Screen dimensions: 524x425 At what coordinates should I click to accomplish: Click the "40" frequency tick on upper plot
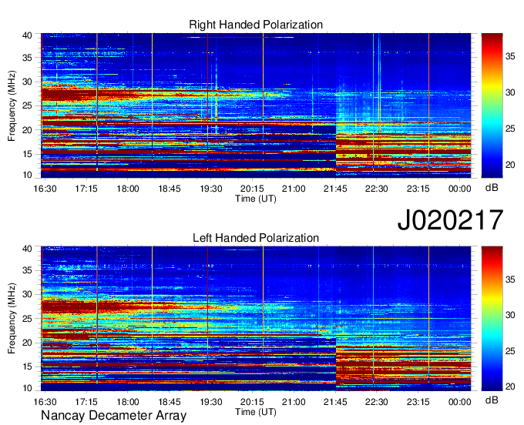(27, 35)
